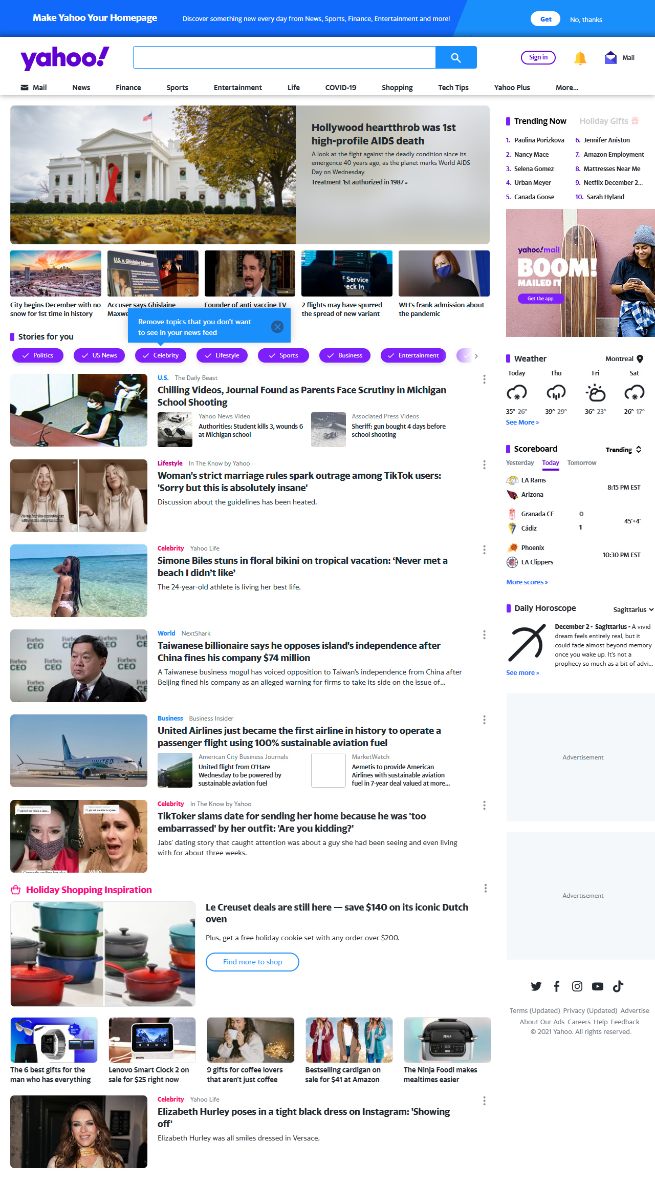Open Yahoo's Facebook page icon

(x=557, y=986)
